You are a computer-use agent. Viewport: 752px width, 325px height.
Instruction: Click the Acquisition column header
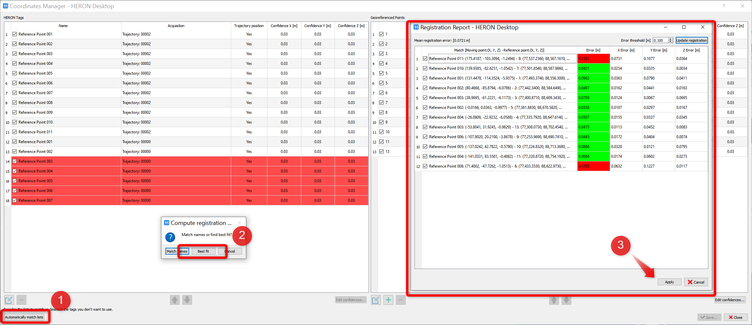click(x=176, y=26)
